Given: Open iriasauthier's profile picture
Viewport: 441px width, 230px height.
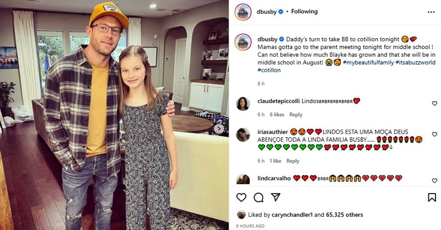Looking at the screenshot, I should [243, 134].
